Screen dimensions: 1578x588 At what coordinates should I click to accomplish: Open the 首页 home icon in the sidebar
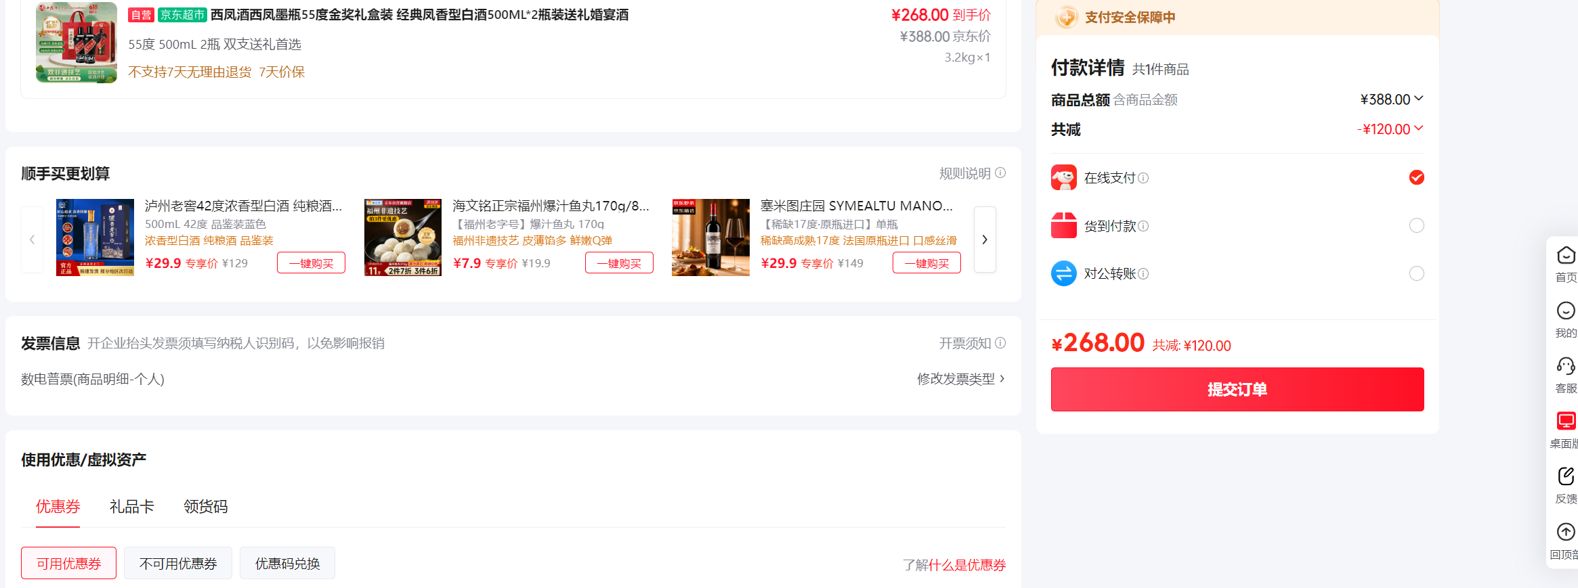1566,256
